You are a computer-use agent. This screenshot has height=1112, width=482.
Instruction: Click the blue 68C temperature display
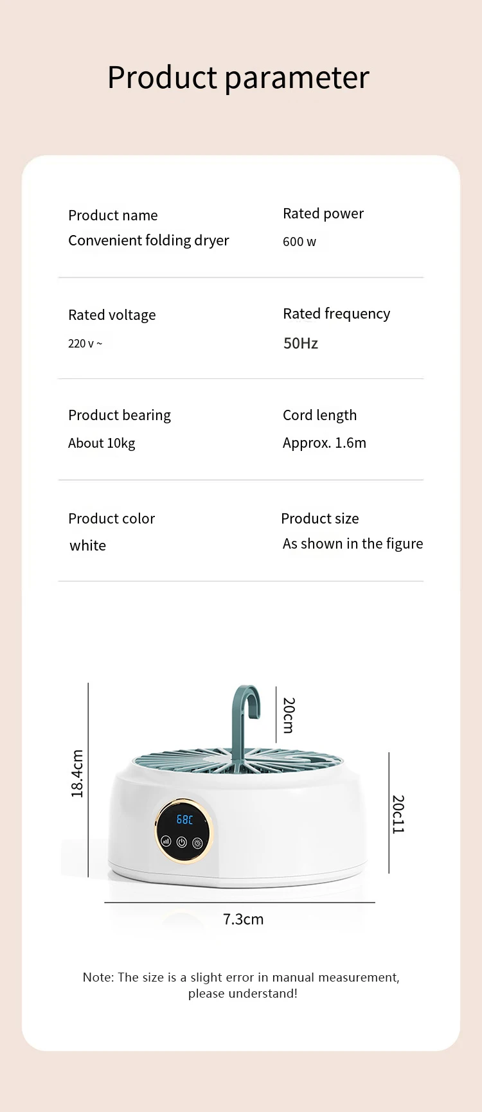184,820
